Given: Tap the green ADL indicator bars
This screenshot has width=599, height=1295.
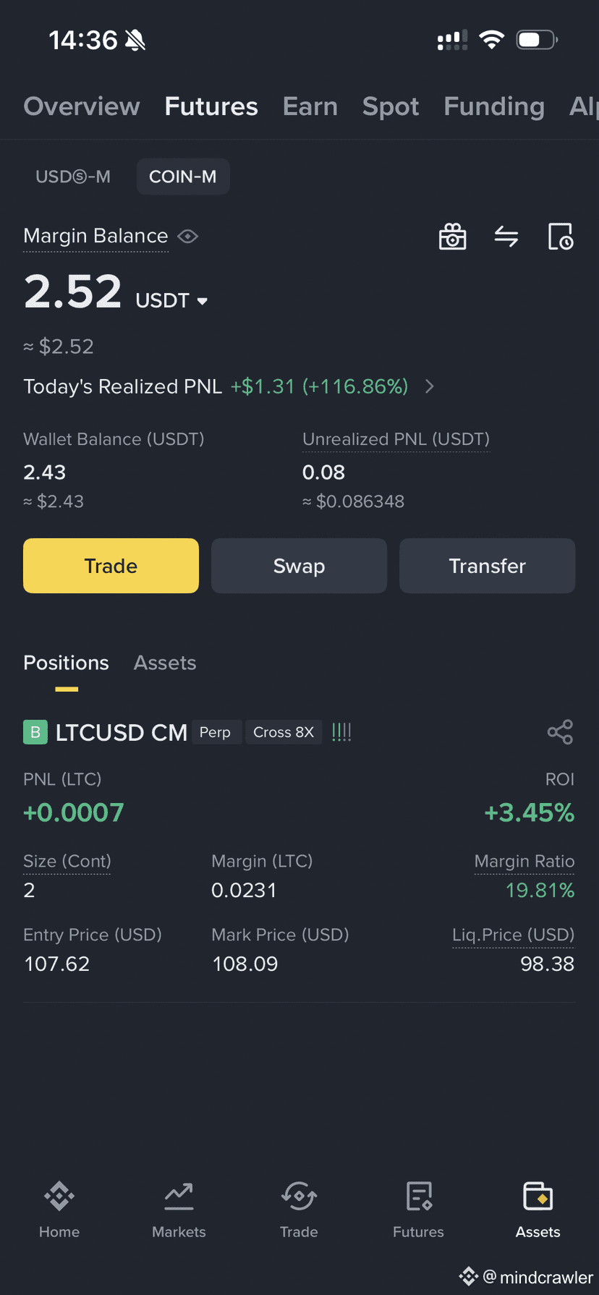Looking at the screenshot, I should (341, 732).
